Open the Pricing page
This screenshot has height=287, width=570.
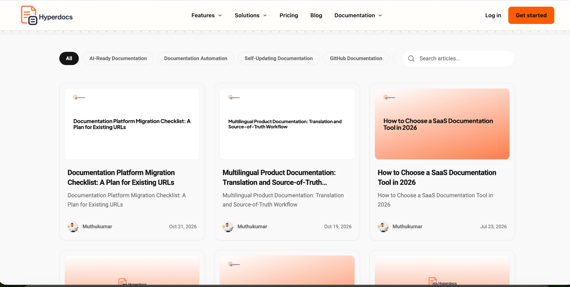289,15
